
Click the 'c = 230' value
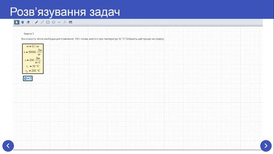pos(33,60)
